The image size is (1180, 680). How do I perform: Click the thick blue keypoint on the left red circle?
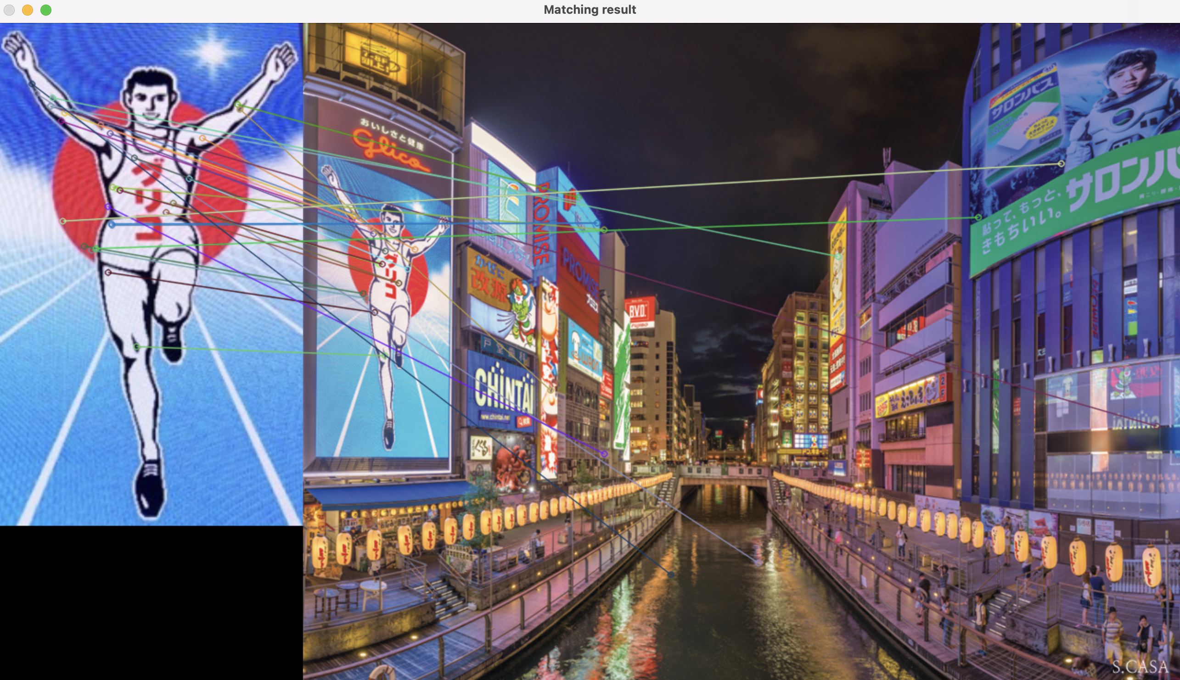click(112, 225)
